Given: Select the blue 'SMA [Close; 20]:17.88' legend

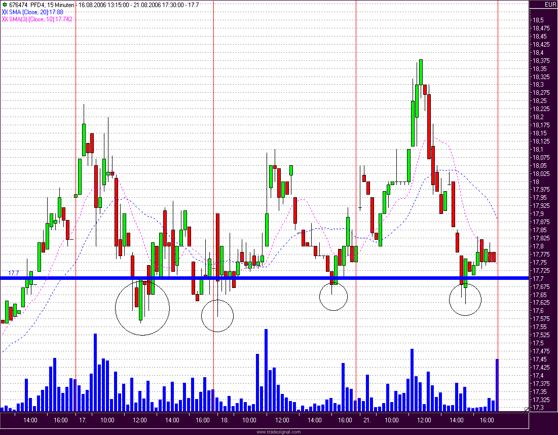Looking at the screenshot, I should 36,12.
